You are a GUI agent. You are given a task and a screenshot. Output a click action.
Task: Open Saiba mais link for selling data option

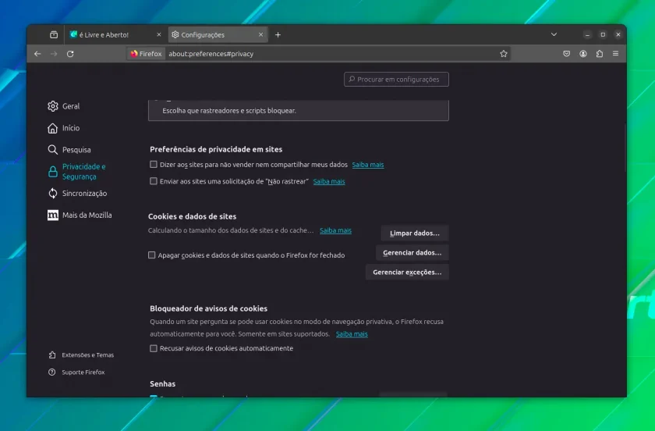coord(367,165)
